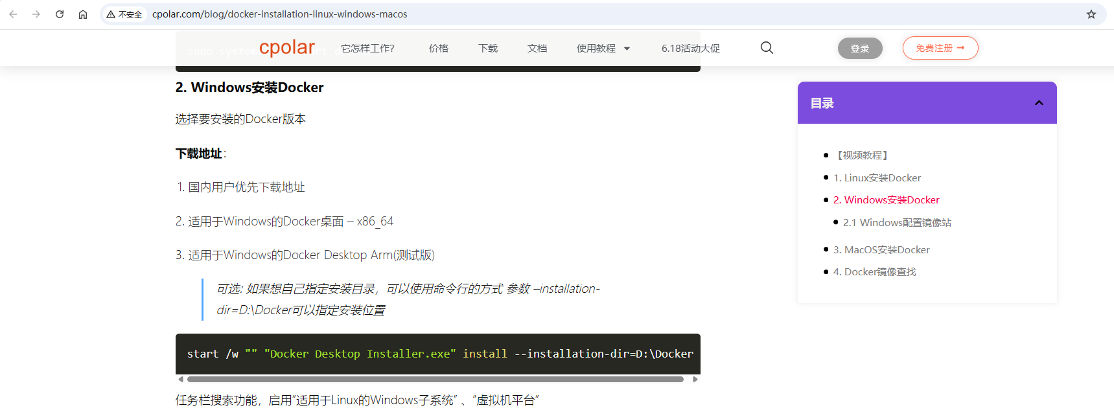Viewport: 1114px width, 412px height.
Task: Jump to 1. Linux安装Docker in the contents
Action: (x=877, y=177)
